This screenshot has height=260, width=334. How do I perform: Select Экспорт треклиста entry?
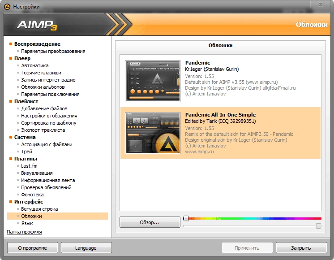[x=43, y=130]
